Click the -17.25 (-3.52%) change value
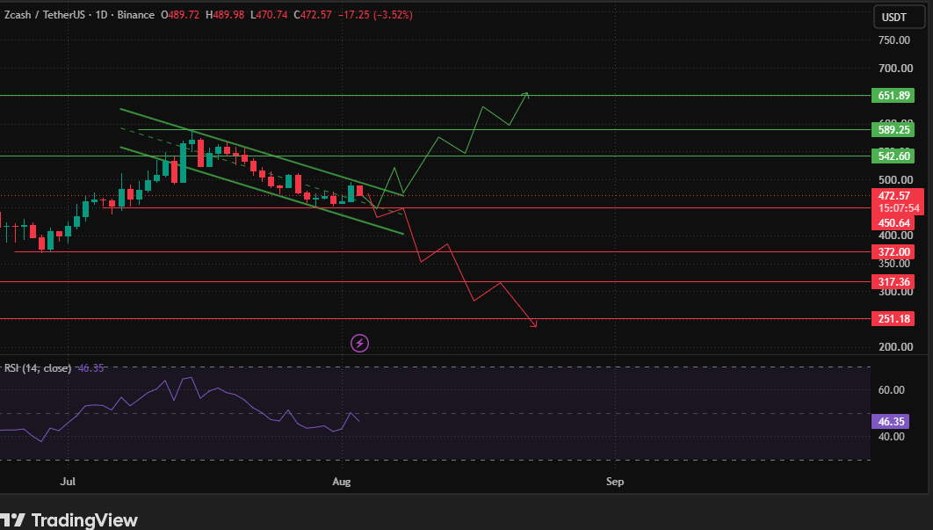 point(375,15)
